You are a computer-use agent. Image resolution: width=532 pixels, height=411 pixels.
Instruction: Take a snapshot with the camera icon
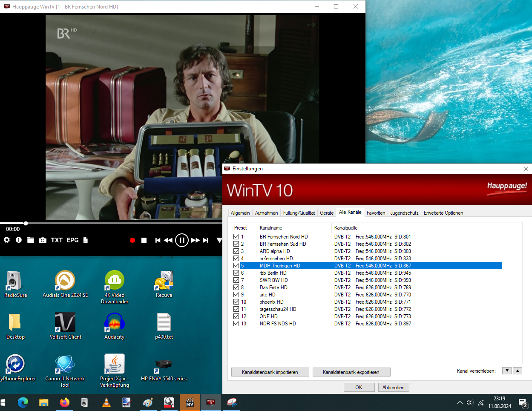[43, 240]
